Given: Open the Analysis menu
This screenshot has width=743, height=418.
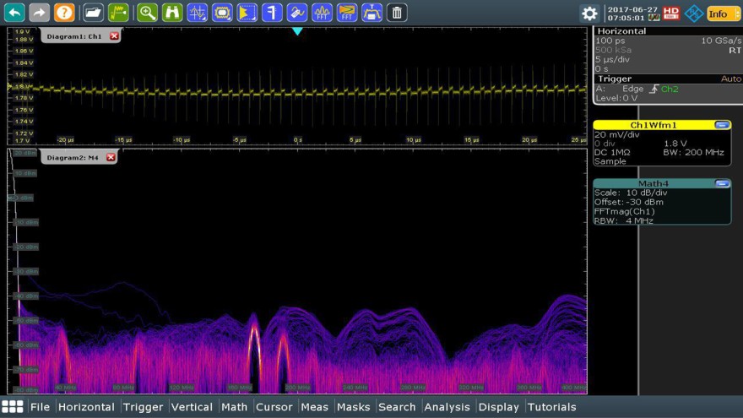Looking at the screenshot, I should [447, 407].
